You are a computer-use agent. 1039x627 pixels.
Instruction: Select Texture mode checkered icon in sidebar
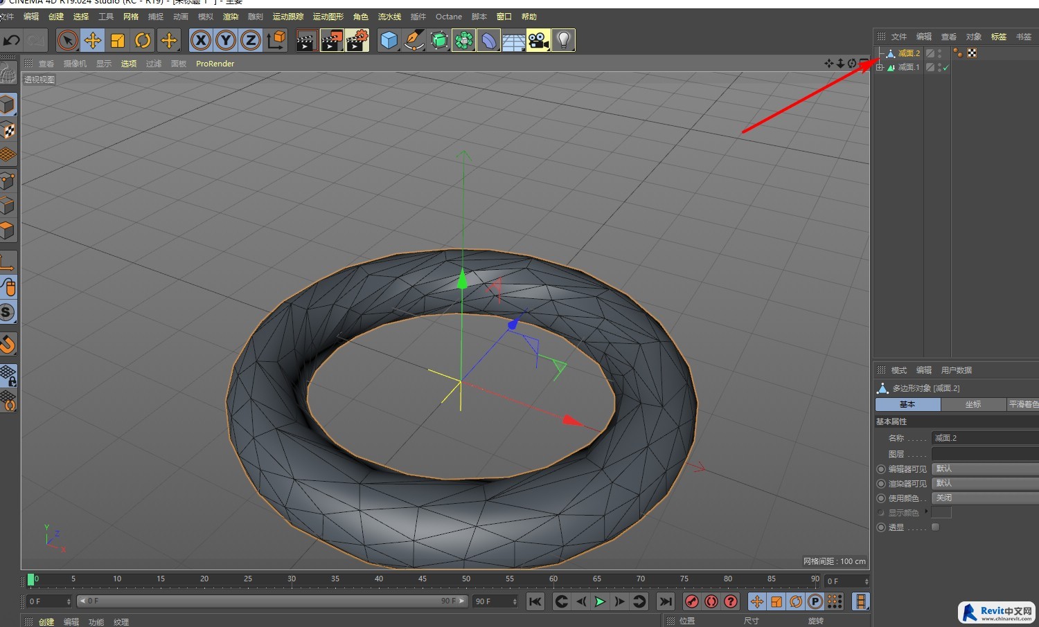tap(8, 129)
